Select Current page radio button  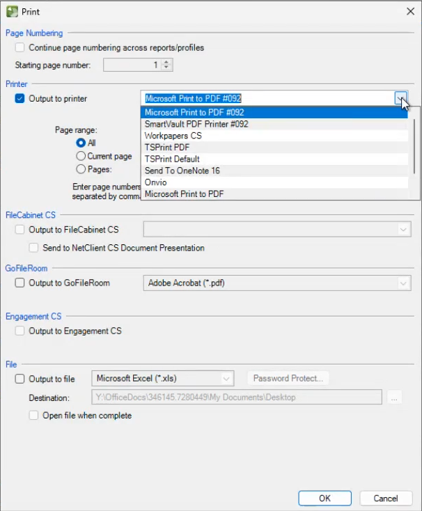(x=81, y=156)
